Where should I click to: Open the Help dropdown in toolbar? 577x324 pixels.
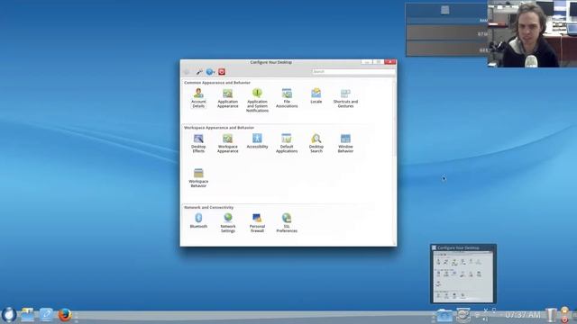coord(210,72)
